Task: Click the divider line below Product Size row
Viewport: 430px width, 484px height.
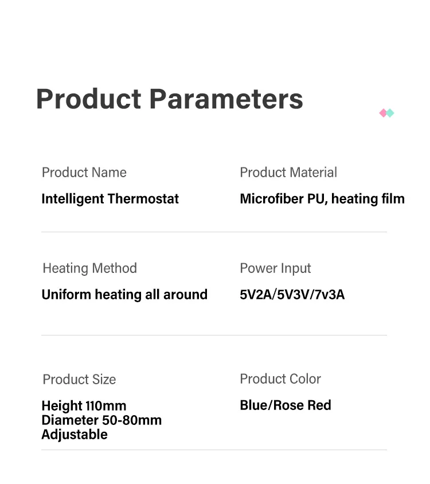Action: coord(214,450)
